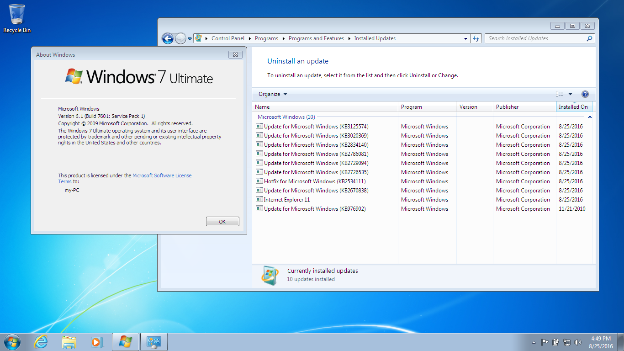The height and width of the screenshot is (351, 624).
Task: Open Windows Explorer from taskbar
Action: [69, 341]
